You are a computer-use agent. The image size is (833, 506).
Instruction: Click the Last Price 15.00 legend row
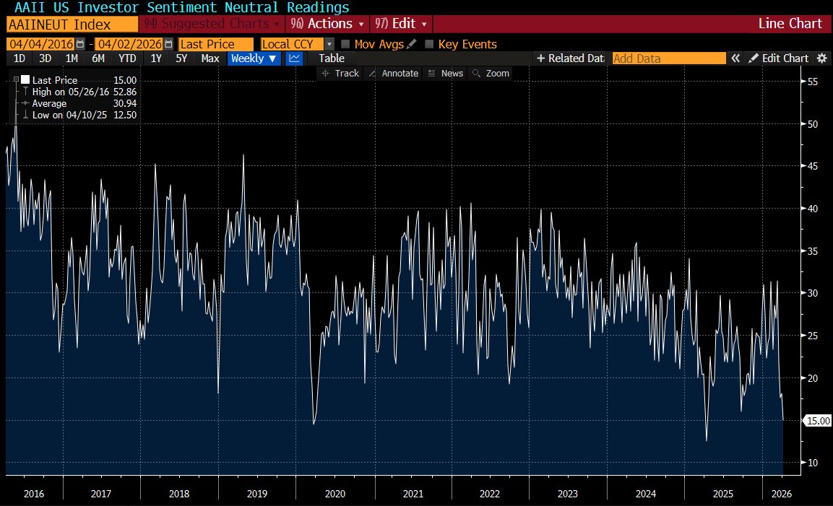[x=79, y=80]
